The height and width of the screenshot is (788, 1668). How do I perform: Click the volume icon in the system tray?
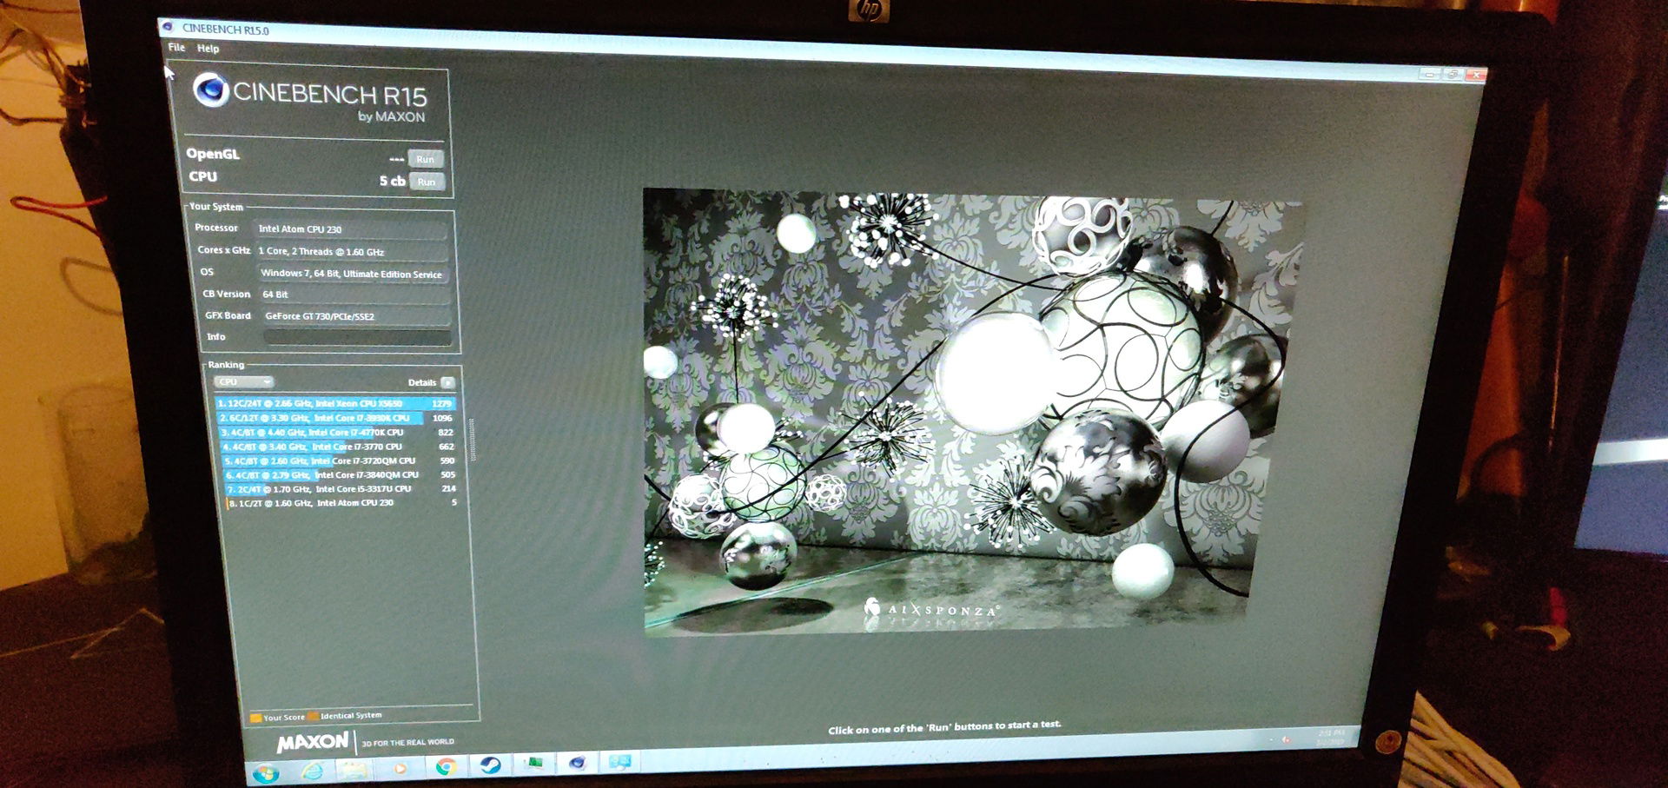click(x=1286, y=739)
